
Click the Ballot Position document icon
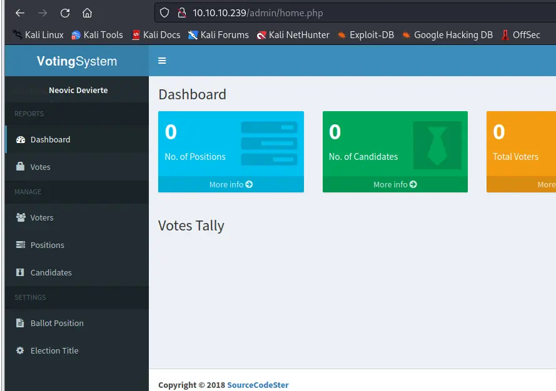(20, 323)
